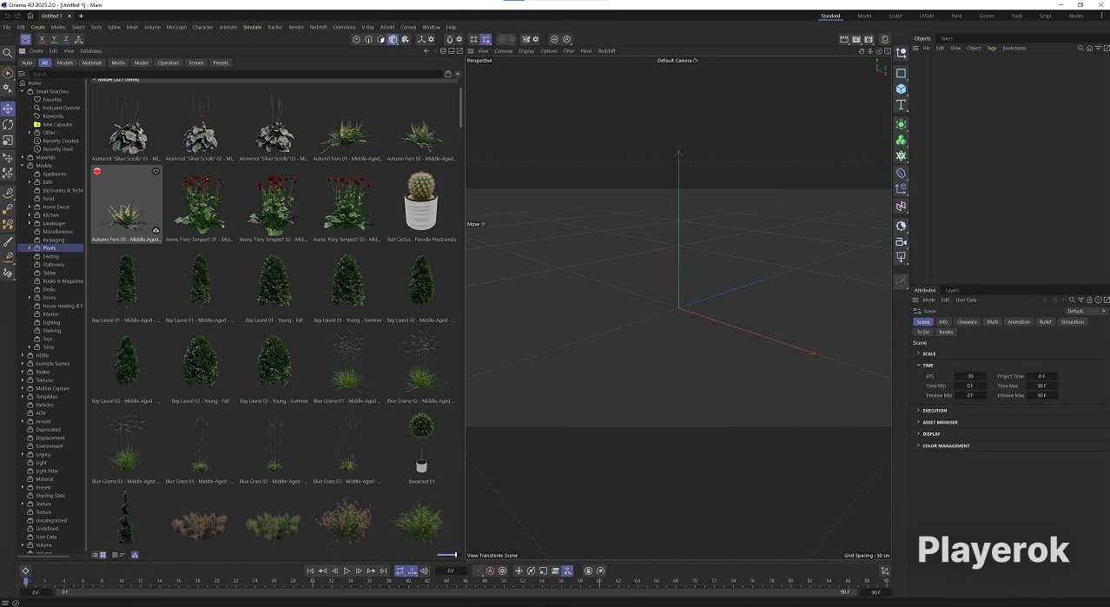This screenshot has height=607, width=1110.
Task: Click the Coordinate System icon
Action: 79,39
